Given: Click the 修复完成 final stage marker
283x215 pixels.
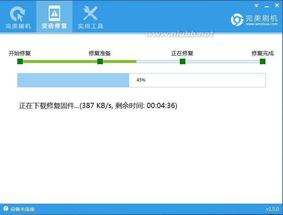Looking at the screenshot, I should (x=263, y=61).
